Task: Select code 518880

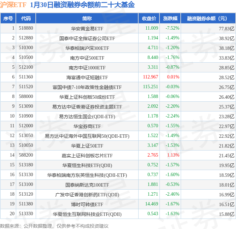Action: pos(26,28)
